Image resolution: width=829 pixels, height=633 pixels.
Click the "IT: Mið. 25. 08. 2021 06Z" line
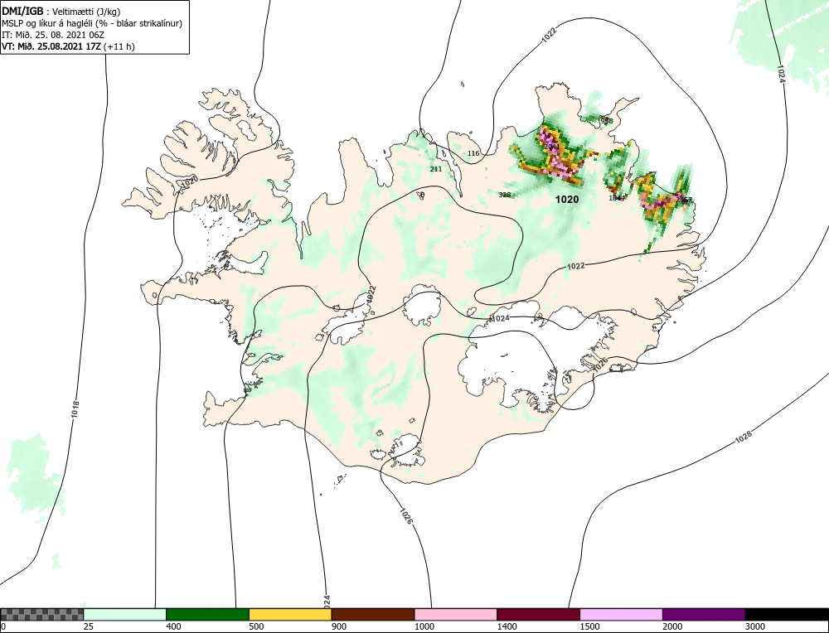(53, 35)
